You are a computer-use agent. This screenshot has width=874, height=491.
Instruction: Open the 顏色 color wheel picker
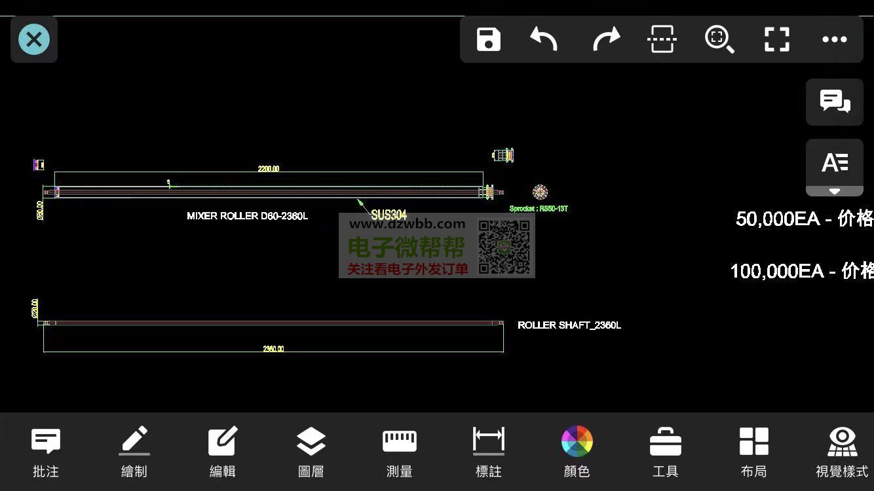pos(577,452)
